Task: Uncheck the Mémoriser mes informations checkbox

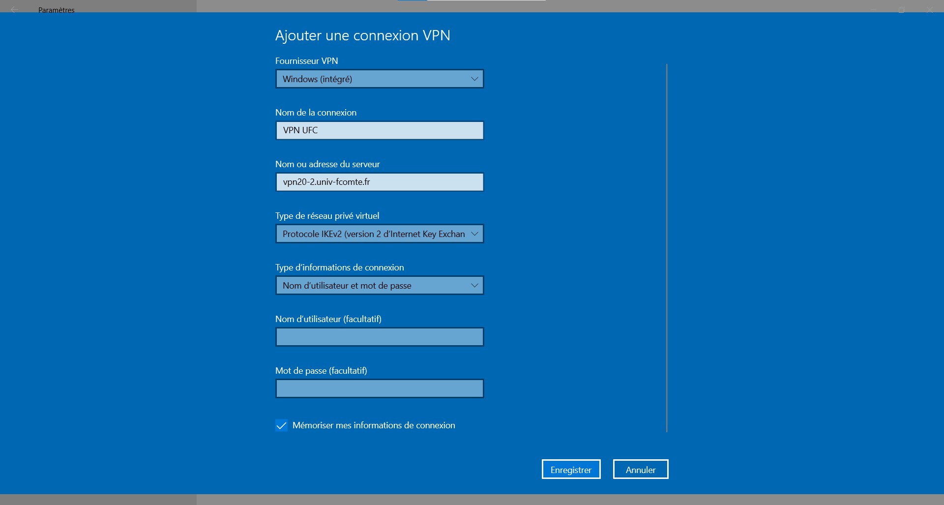Action: (281, 425)
